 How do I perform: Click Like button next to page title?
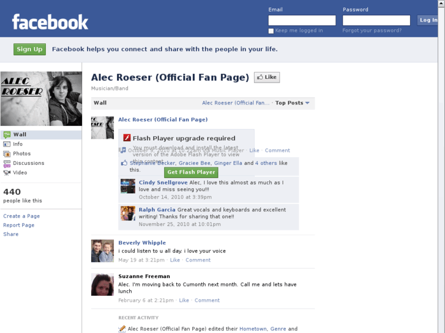click(x=267, y=78)
